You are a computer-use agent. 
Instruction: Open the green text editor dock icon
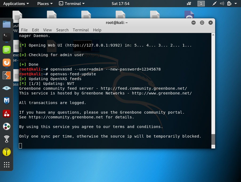[7, 50]
